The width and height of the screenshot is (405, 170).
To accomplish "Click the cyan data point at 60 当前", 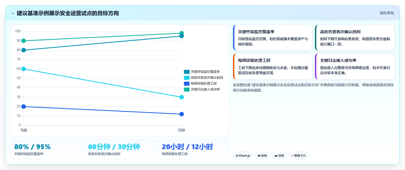I will (24, 69).
